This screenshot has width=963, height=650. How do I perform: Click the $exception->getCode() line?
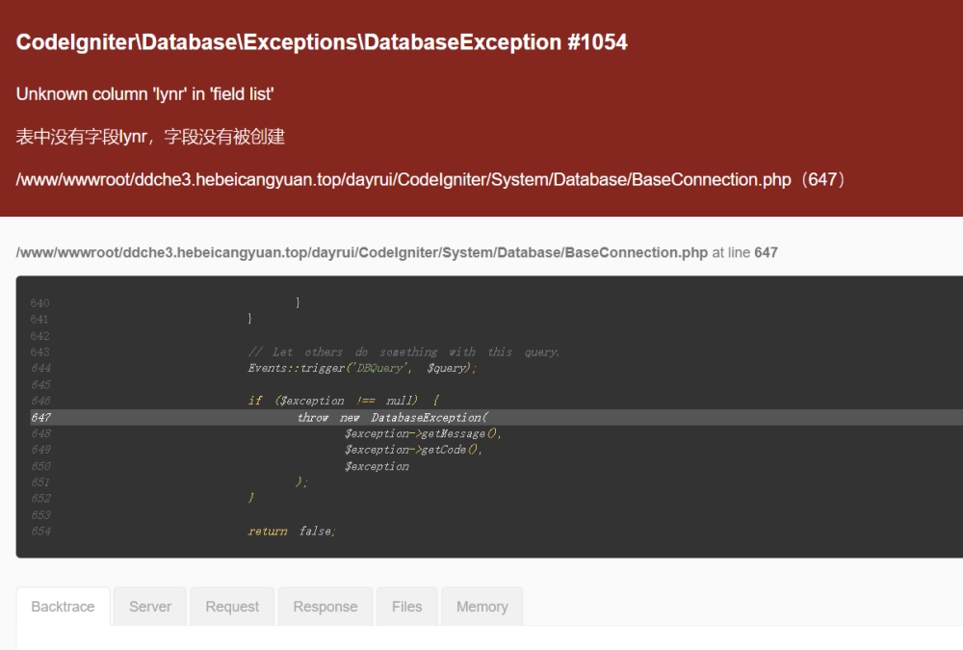pyautogui.click(x=413, y=450)
